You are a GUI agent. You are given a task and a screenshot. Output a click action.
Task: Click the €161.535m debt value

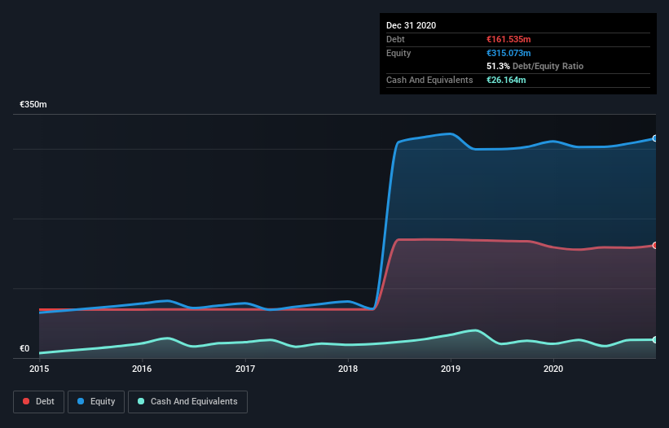pos(508,39)
